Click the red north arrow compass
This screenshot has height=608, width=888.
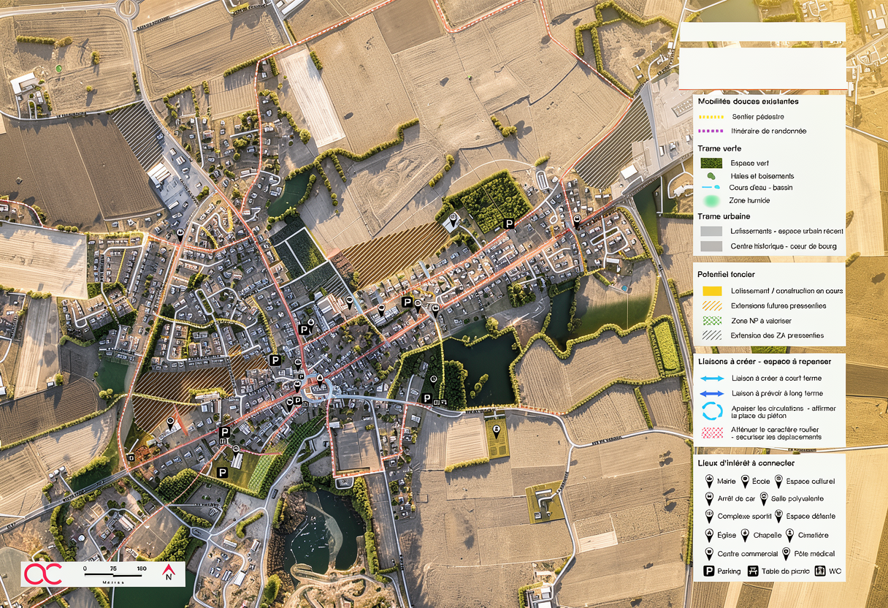pyautogui.click(x=168, y=574)
